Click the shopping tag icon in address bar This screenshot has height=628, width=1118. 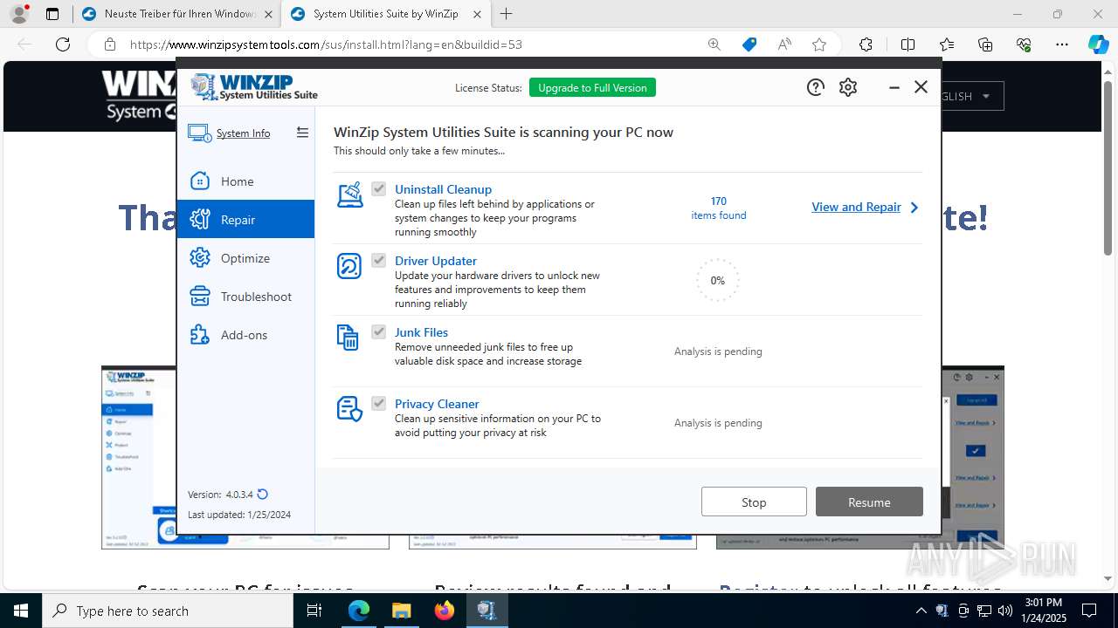(749, 44)
